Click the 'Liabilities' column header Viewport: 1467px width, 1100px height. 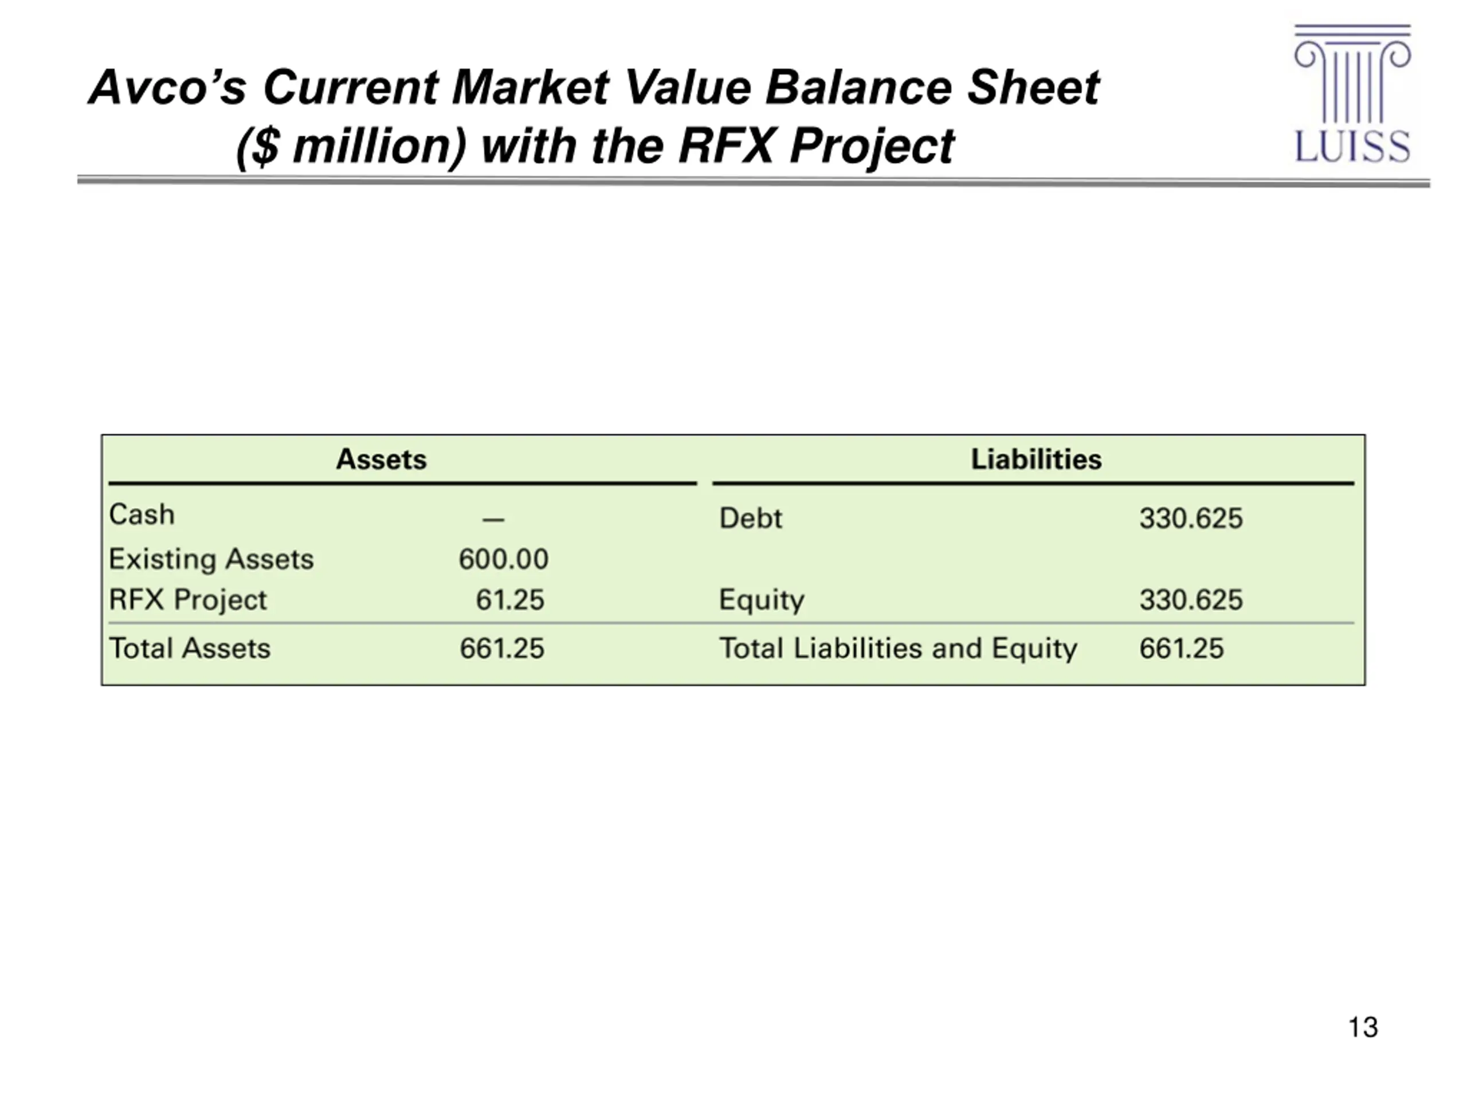tap(1037, 459)
